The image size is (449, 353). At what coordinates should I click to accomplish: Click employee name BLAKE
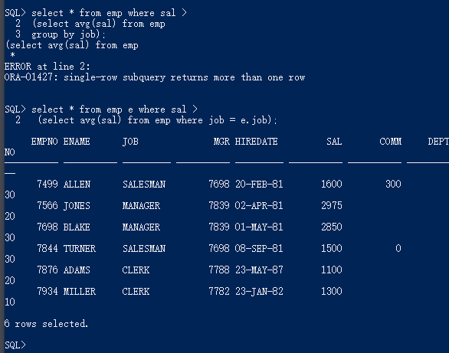coord(77,227)
